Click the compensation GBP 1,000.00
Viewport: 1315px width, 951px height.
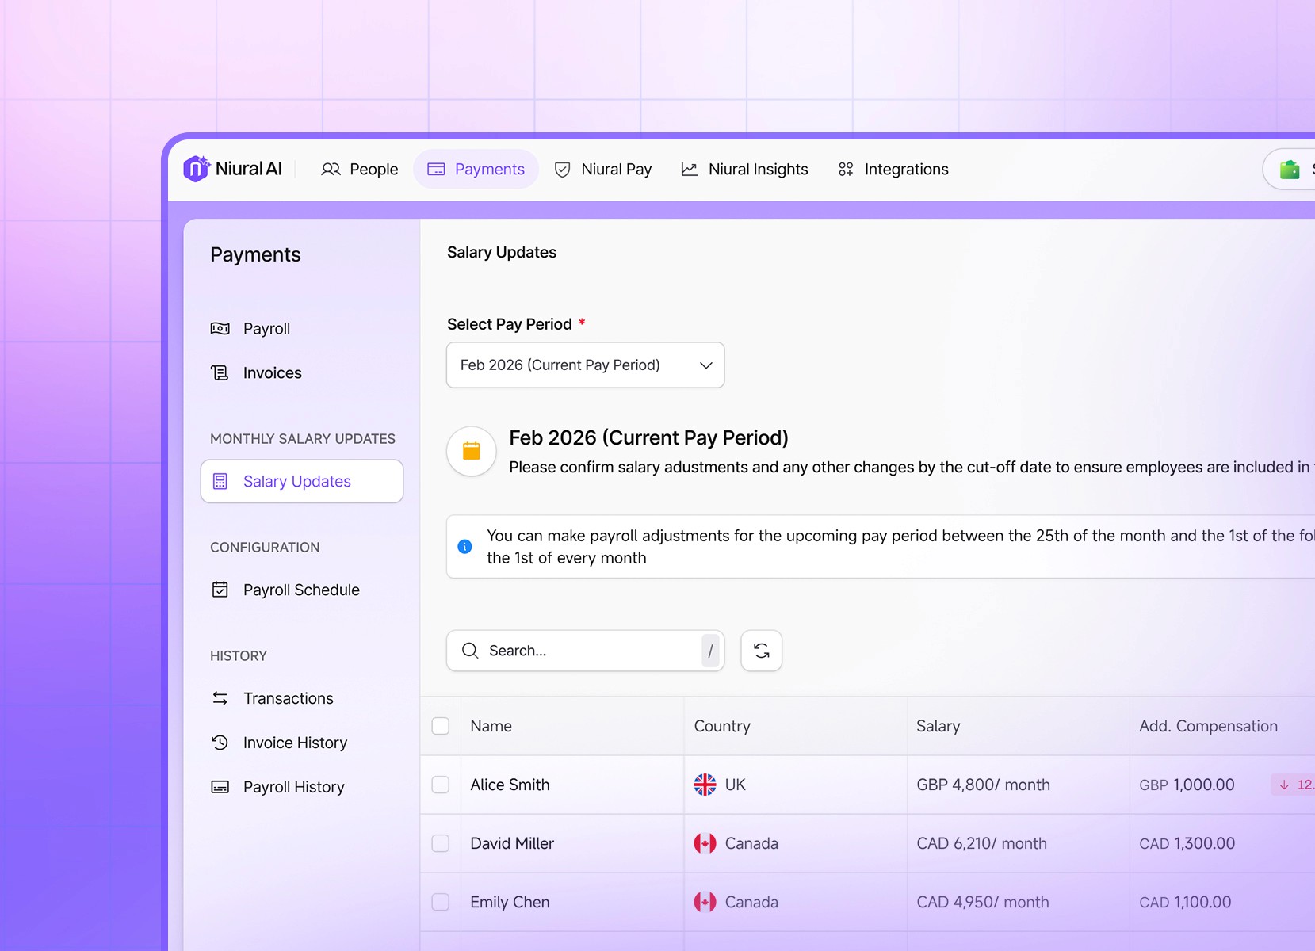(1187, 785)
